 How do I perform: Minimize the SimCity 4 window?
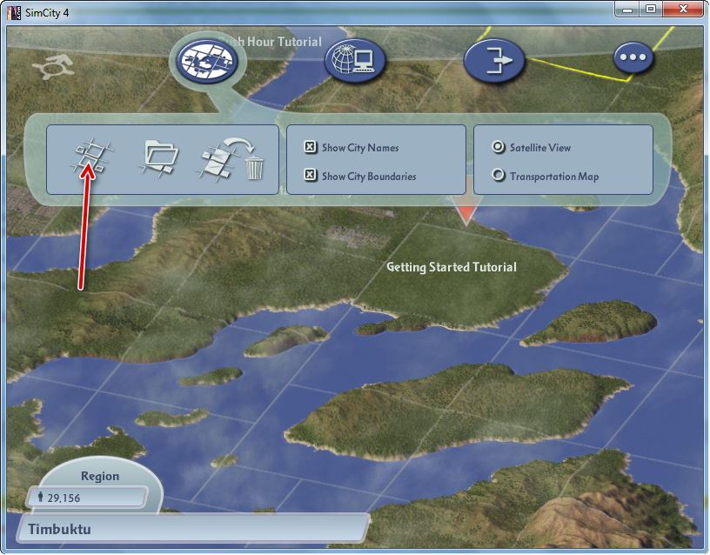tap(627, 9)
